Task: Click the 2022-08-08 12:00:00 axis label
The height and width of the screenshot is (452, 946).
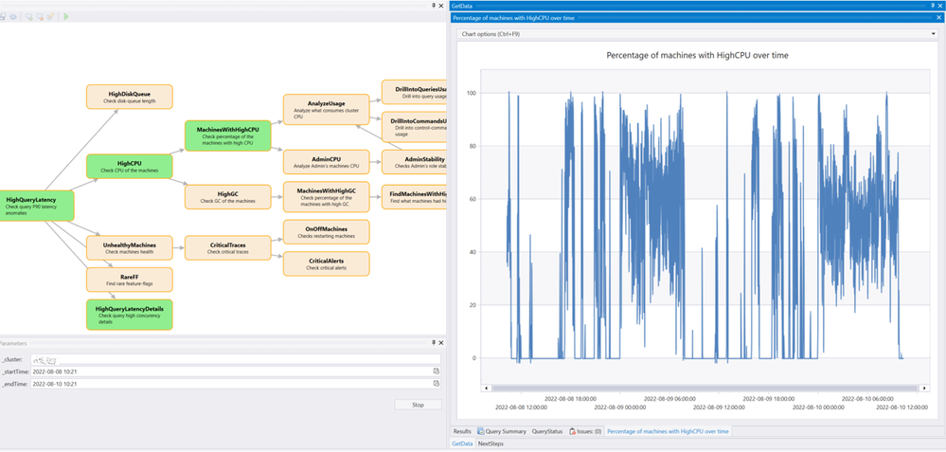Action: pyautogui.click(x=521, y=408)
